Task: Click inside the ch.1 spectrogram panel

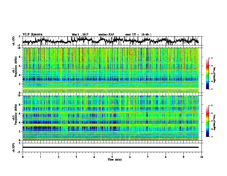Action: point(111,70)
